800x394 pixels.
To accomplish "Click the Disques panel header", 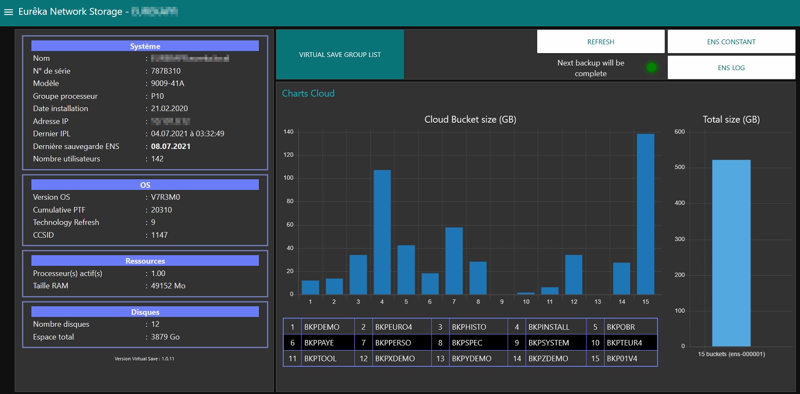I will coord(145,312).
